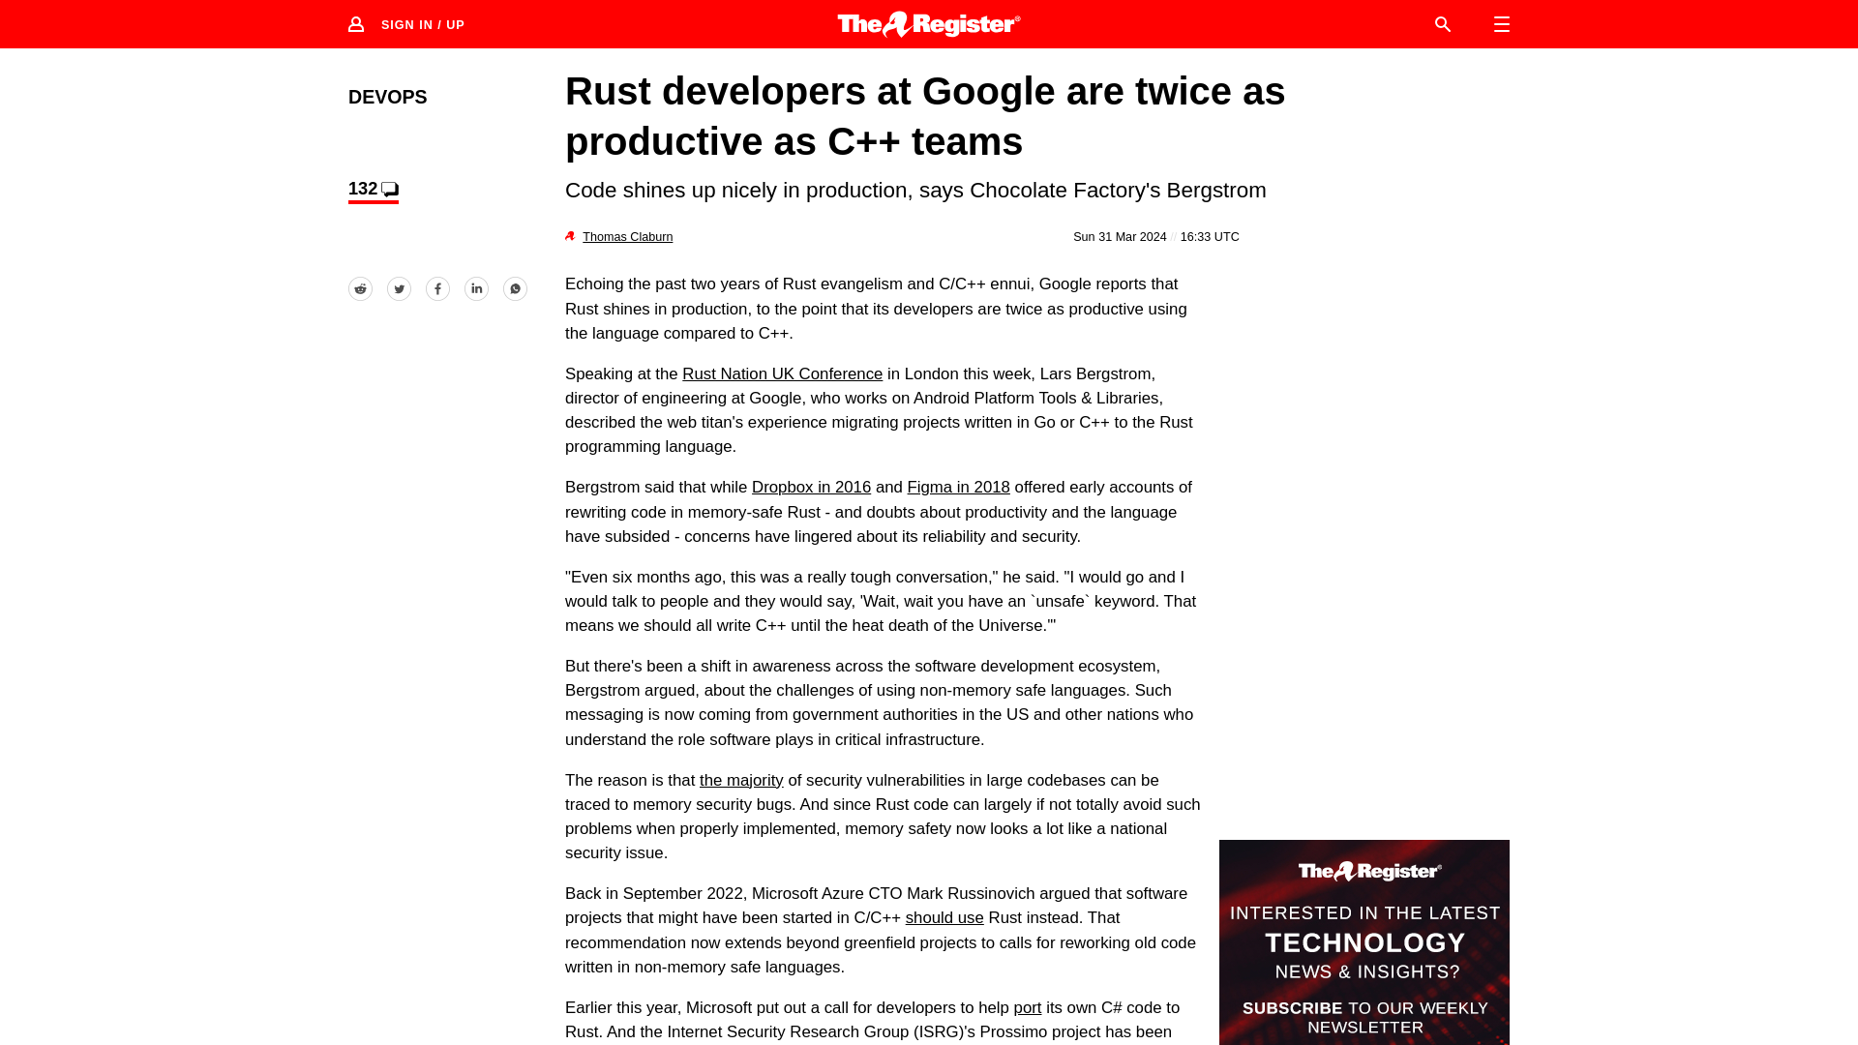The height and width of the screenshot is (1045, 1858).
Task: Click the newsletter subscribe banner
Action: click(1364, 942)
